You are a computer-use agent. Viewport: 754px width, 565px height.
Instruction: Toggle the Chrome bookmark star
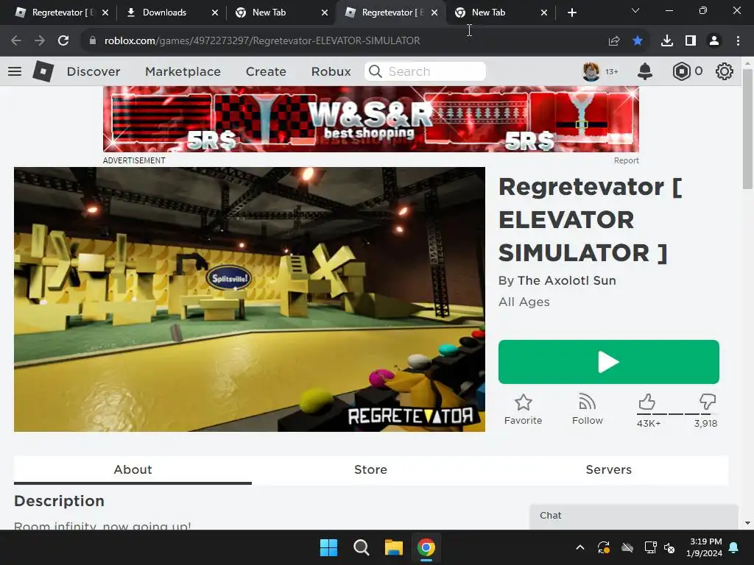[638, 41]
